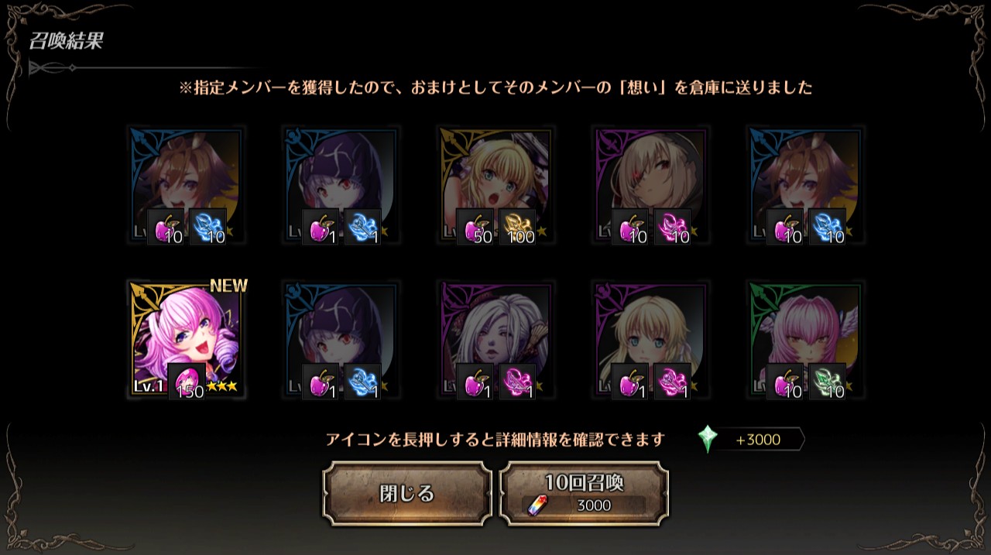991x555 pixels.
Task: Select the top-left brown-haired character card
Action: coord(187,186)
